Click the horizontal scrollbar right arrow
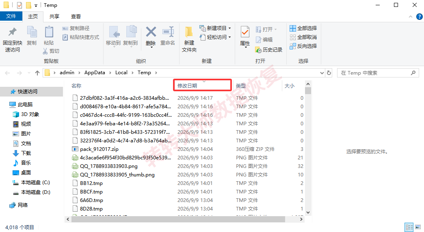The width and height of the screenshot is (424, 232). 301,219
